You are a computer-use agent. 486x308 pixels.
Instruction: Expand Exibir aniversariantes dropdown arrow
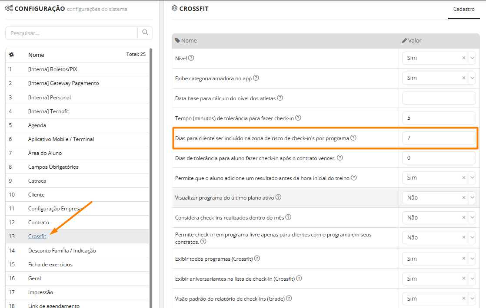point(472,279)
